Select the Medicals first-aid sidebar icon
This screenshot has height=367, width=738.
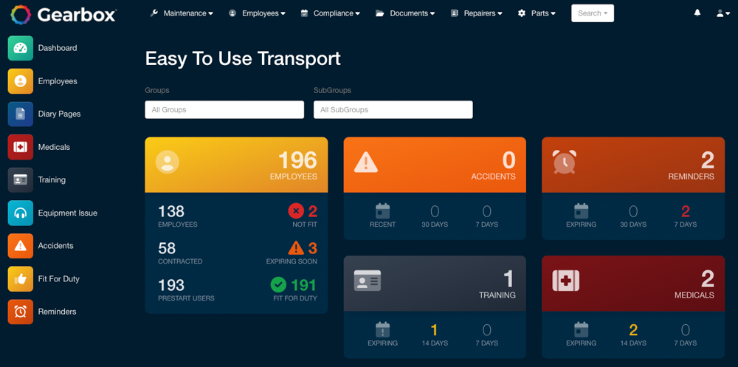pos(20,147)
